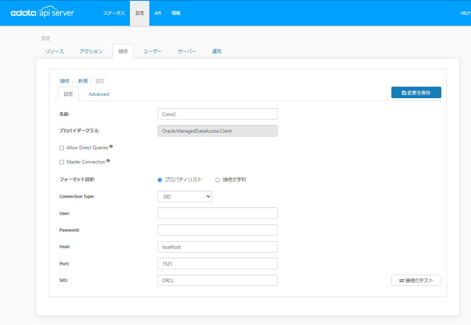Click the User input field

click(x=217, y=213)
